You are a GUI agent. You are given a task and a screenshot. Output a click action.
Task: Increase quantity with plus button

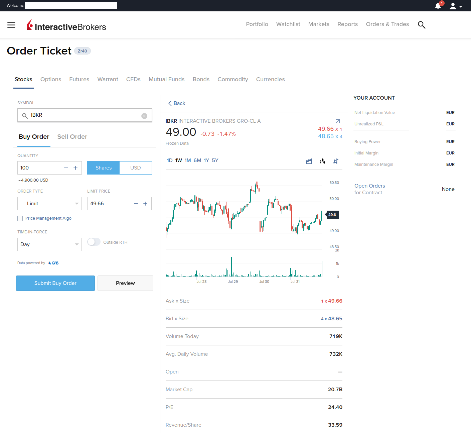coord(75,168)
